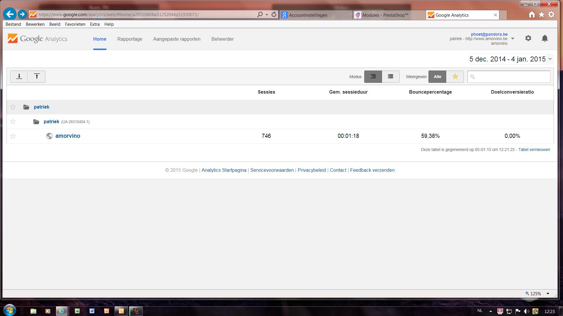Open Internet Explorer in taskbar
The height and width of the screenshot is (316, 563).
[62, 311]
